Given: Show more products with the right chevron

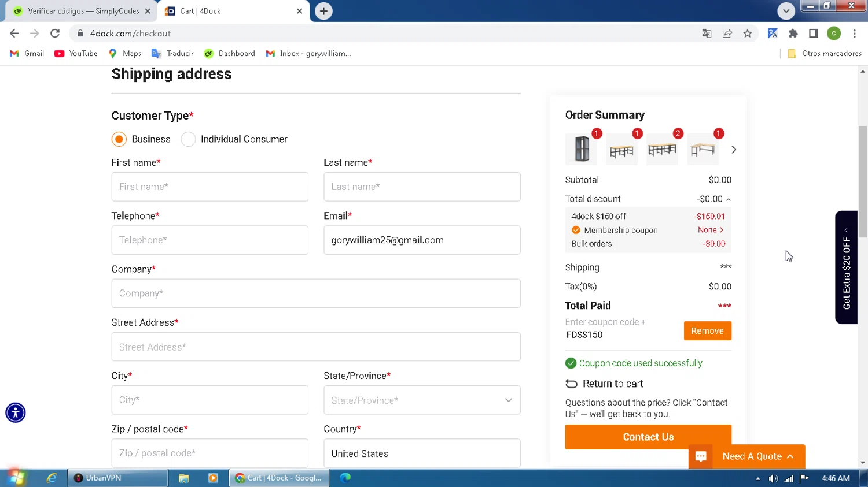Looking at the screenshot, I should (734, 150).
